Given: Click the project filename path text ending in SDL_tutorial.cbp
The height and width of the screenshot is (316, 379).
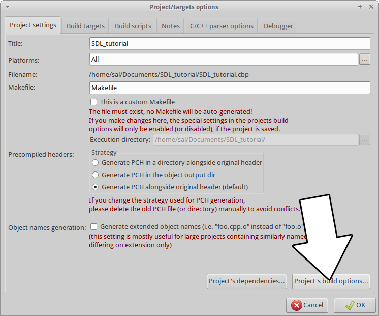Looking at the screenshot, I should point(169,75).
